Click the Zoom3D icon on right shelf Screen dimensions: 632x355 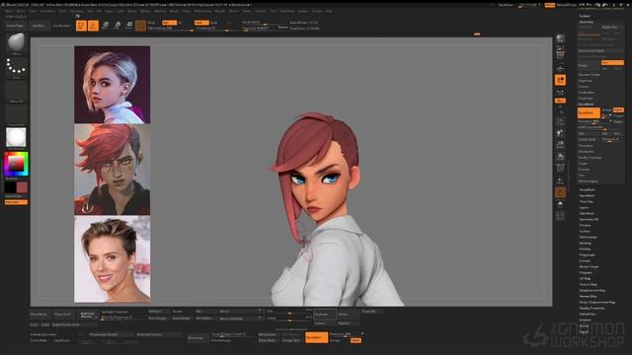[560, 145]
